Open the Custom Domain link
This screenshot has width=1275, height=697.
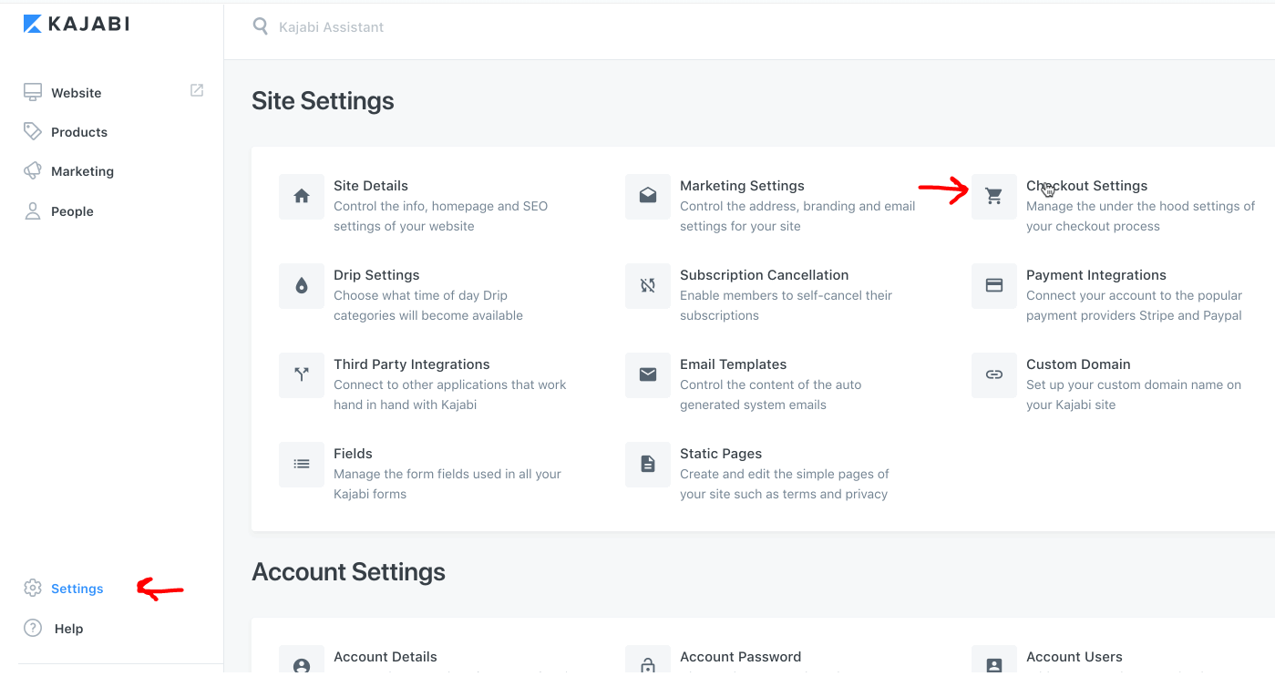1078,364
